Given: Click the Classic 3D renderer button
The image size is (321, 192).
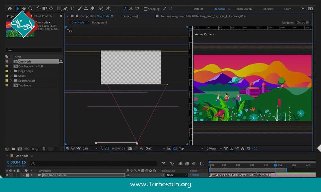Looking at the screenshot, I should [303, 22].
